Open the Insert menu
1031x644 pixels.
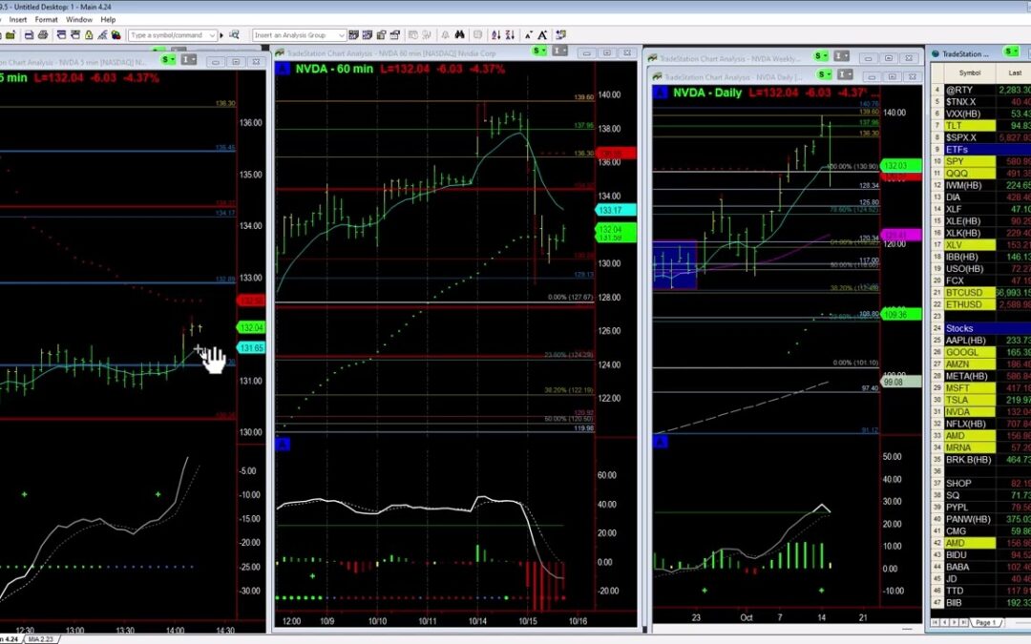tap(18, 20)
